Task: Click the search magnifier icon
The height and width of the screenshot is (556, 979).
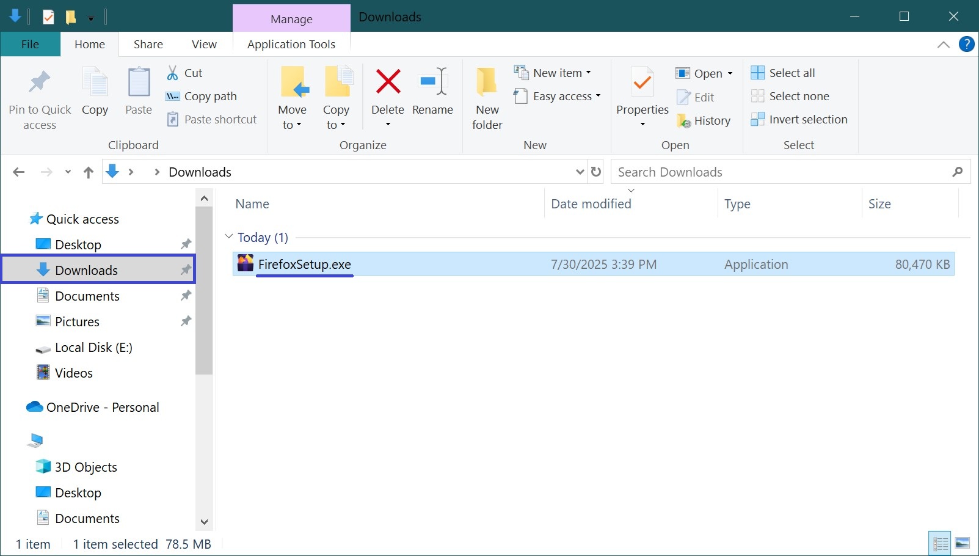Action: click(958, 172)
